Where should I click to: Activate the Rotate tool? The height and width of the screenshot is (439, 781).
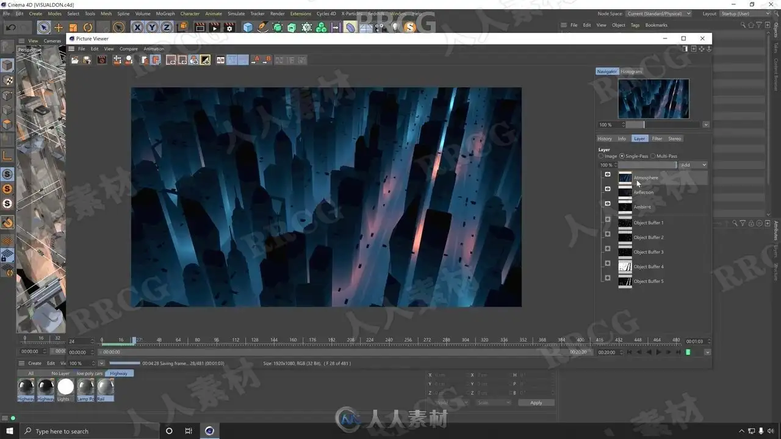pyautogui.click(x=88, y=27)
